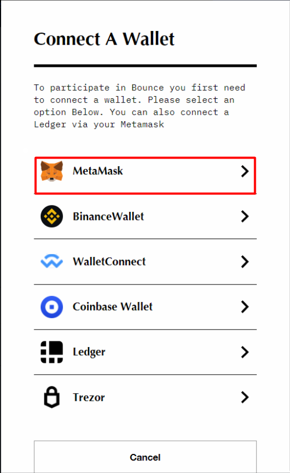Click the Trezor padlock icon
This screenshot has width=290, height=473.
click(52, 397)
